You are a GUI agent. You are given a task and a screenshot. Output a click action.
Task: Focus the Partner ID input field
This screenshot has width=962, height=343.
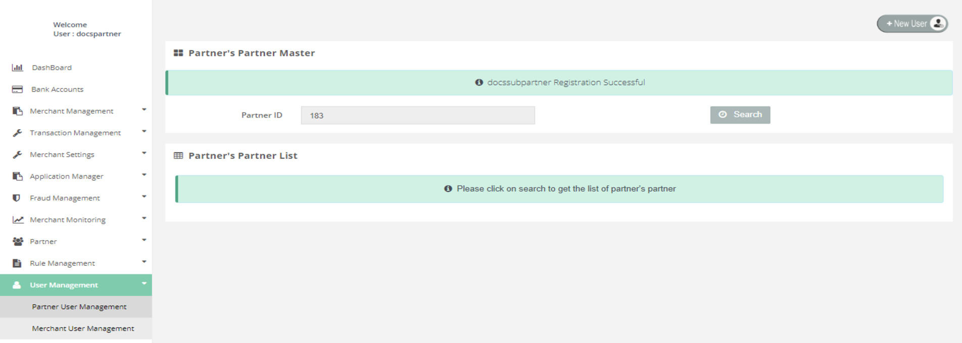pyautogui.click(x=418, y=116)
